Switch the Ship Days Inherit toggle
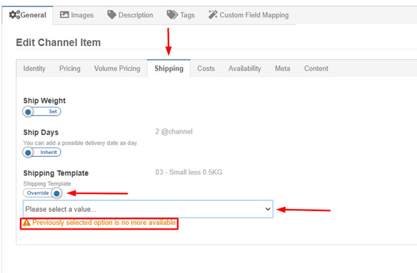This screenshot has height=273, width=417. 42,152
